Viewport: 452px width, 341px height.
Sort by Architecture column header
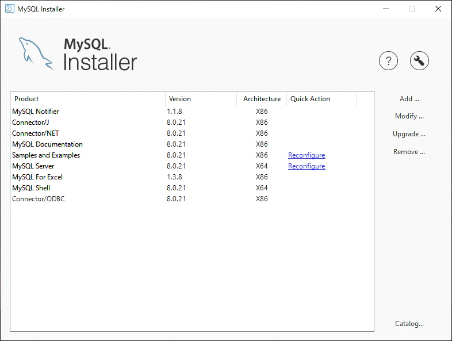pyautogui.click(x=262, y=99)
